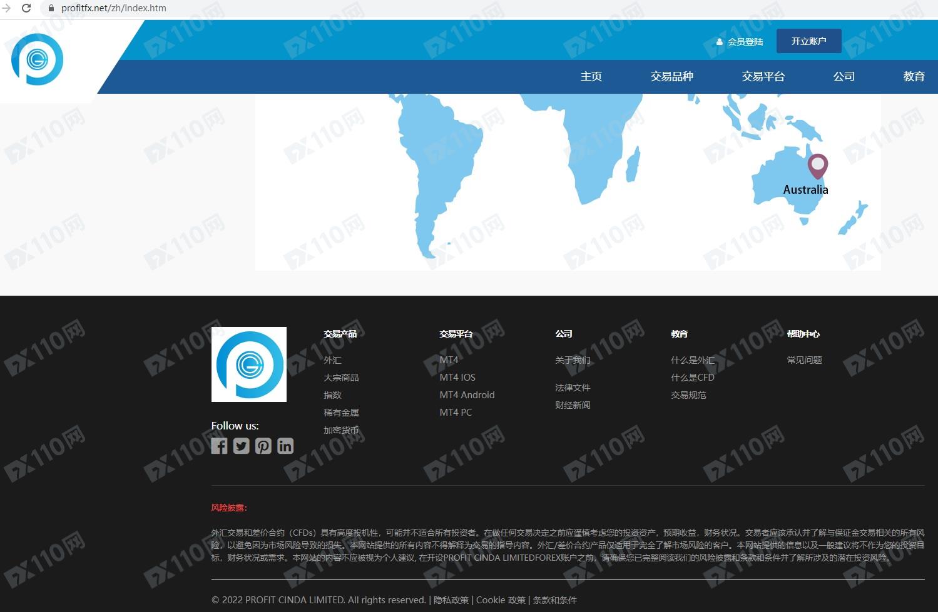The image size is (938, 612).
Task: Expand the 交易平台 navigation menu
Action: click(763, 76)
